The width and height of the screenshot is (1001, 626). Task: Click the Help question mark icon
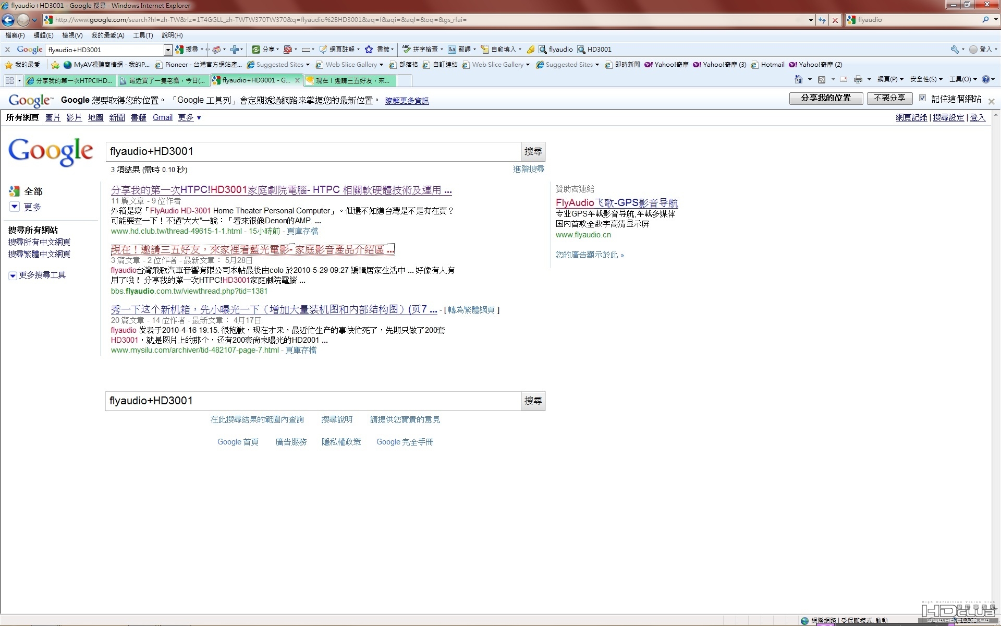[985, 79]
